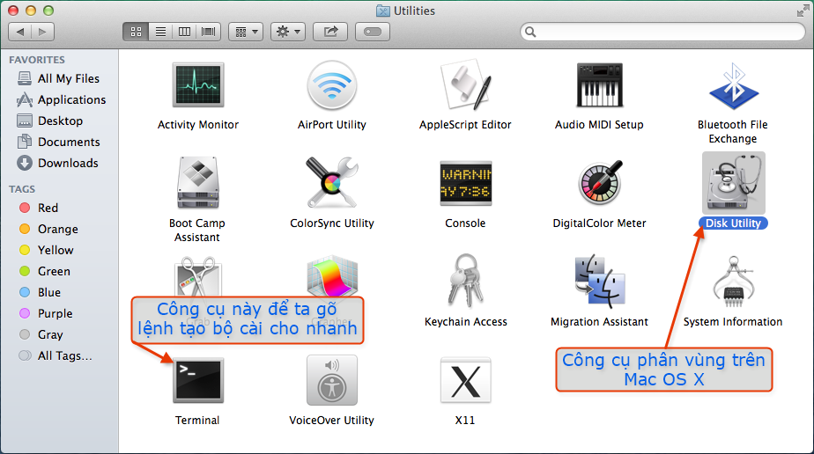This screenshot has height=454, width=814.
Task: Enter full screen using corner arrows
Action: [x=803, y=11]
